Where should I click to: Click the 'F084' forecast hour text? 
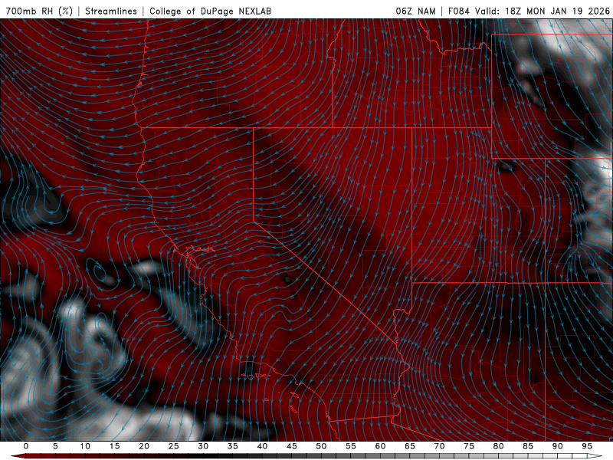[x=458, y=11]
